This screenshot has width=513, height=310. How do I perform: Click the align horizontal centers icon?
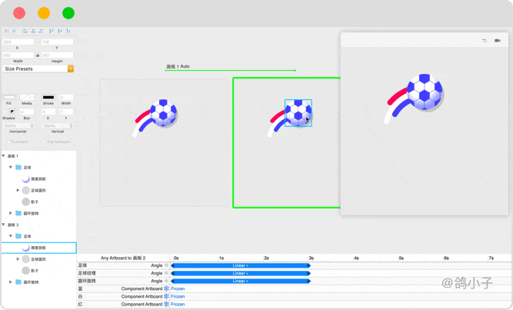(33, 31)
